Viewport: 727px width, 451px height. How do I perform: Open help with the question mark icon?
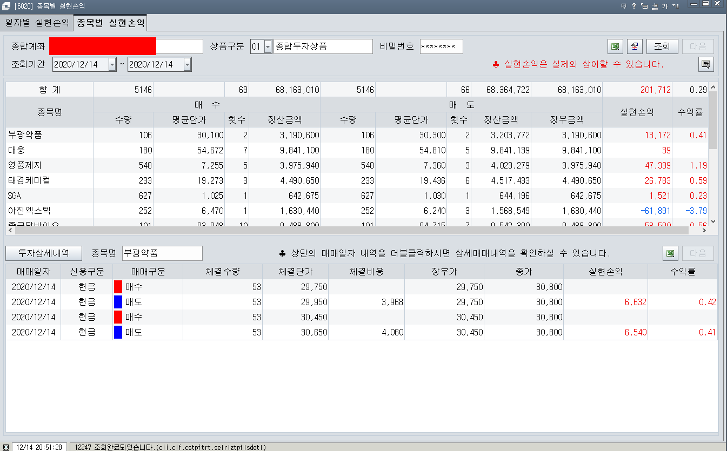pos(634,5)
